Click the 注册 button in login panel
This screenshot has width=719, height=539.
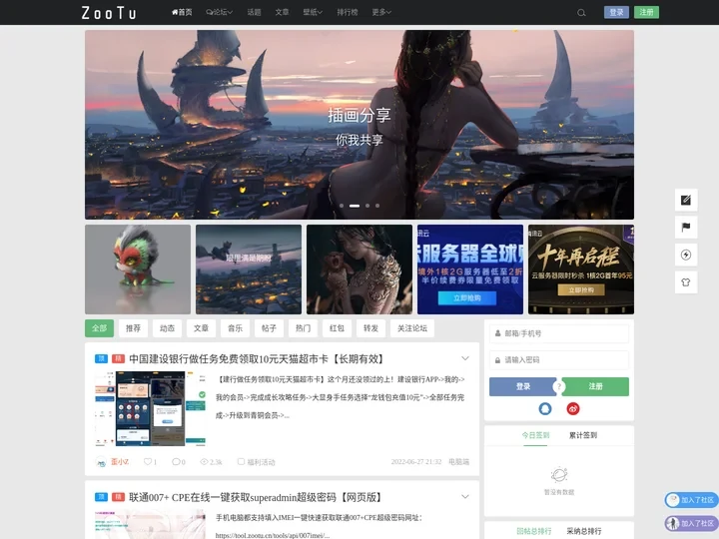click(x=595, y=387)
